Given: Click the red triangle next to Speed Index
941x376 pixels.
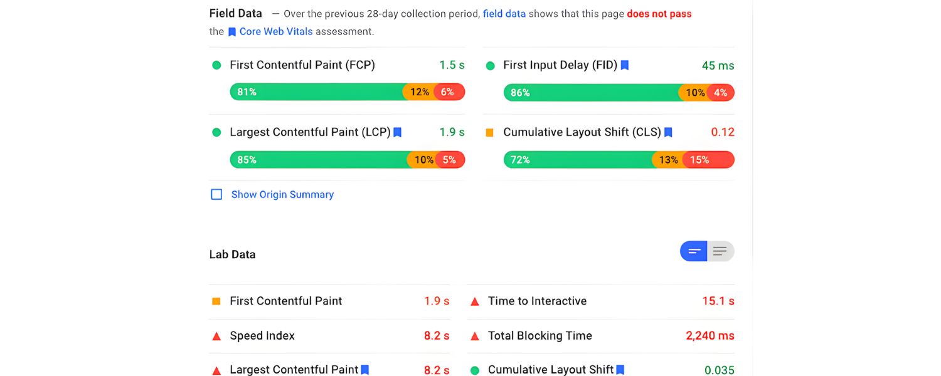Looking at the screenshot, I should click(x=216, y=336).
